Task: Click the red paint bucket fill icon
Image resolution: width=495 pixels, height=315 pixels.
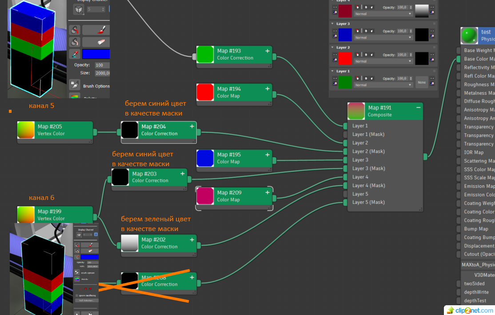Action: point(75,30)
